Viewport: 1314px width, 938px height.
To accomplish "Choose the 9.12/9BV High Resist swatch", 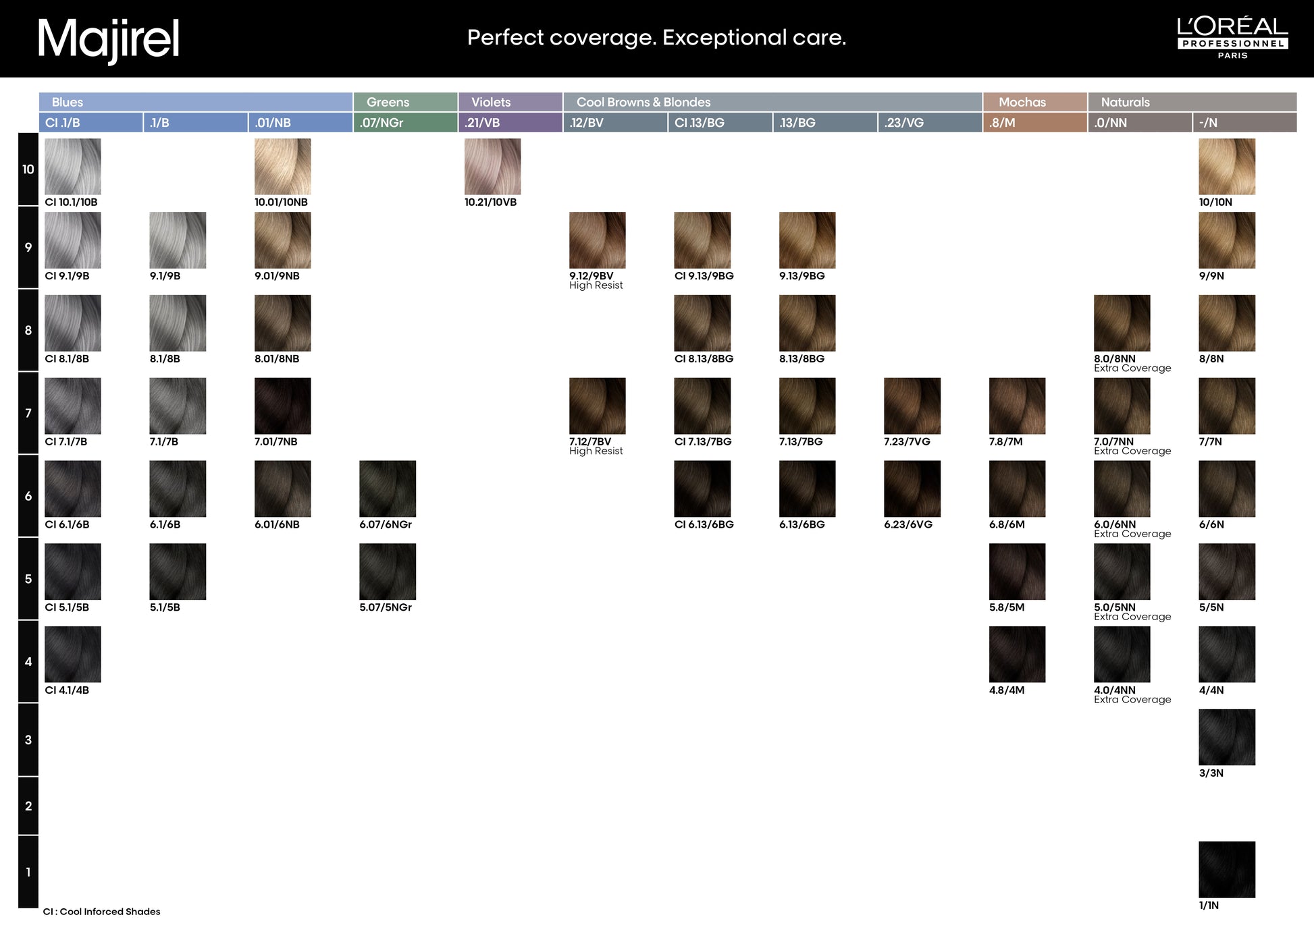I will pyautogui.click(x=597, y=240).
